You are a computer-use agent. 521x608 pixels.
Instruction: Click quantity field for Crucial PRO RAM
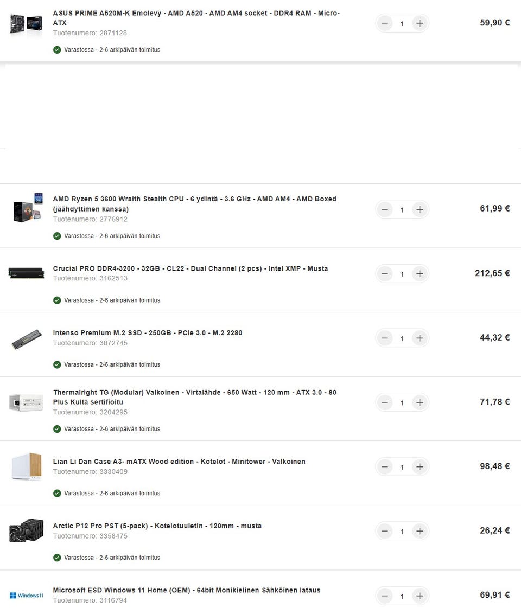pyautogui.click(x=402, y=274)
